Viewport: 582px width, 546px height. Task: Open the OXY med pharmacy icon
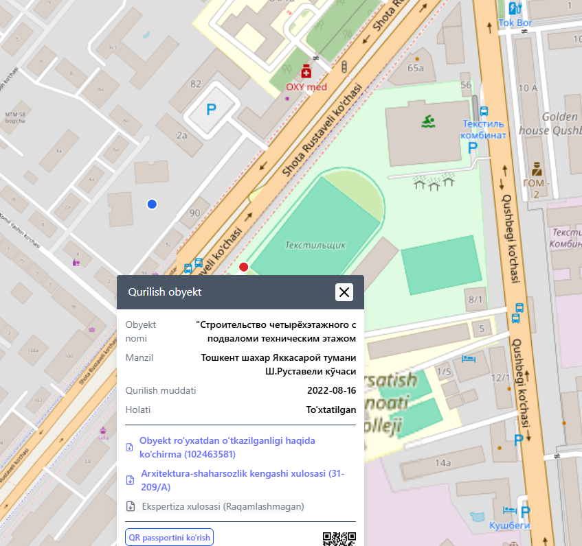click(306, 71)
